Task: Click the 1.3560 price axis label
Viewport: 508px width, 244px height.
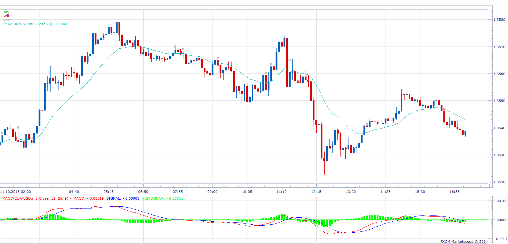Action: point(499,74)
